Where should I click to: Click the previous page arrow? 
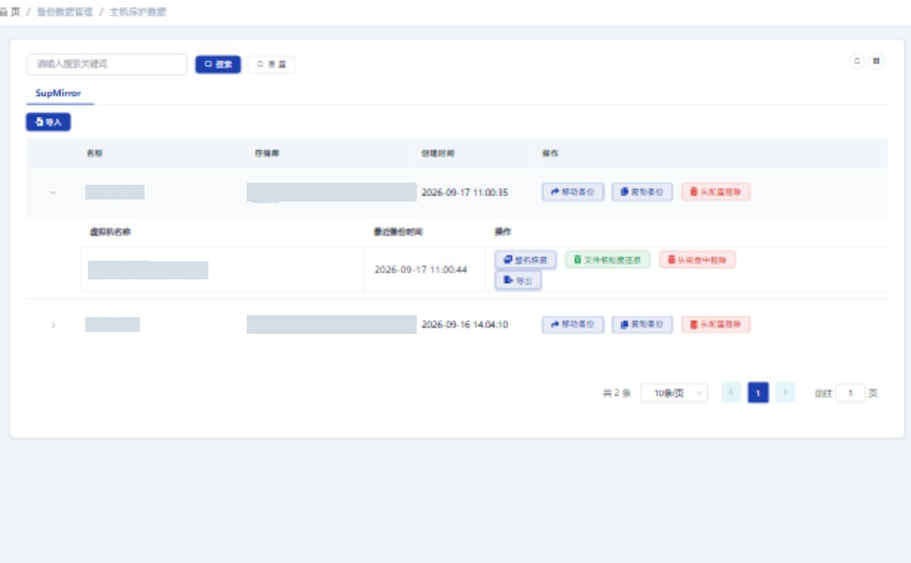point(731,392)
